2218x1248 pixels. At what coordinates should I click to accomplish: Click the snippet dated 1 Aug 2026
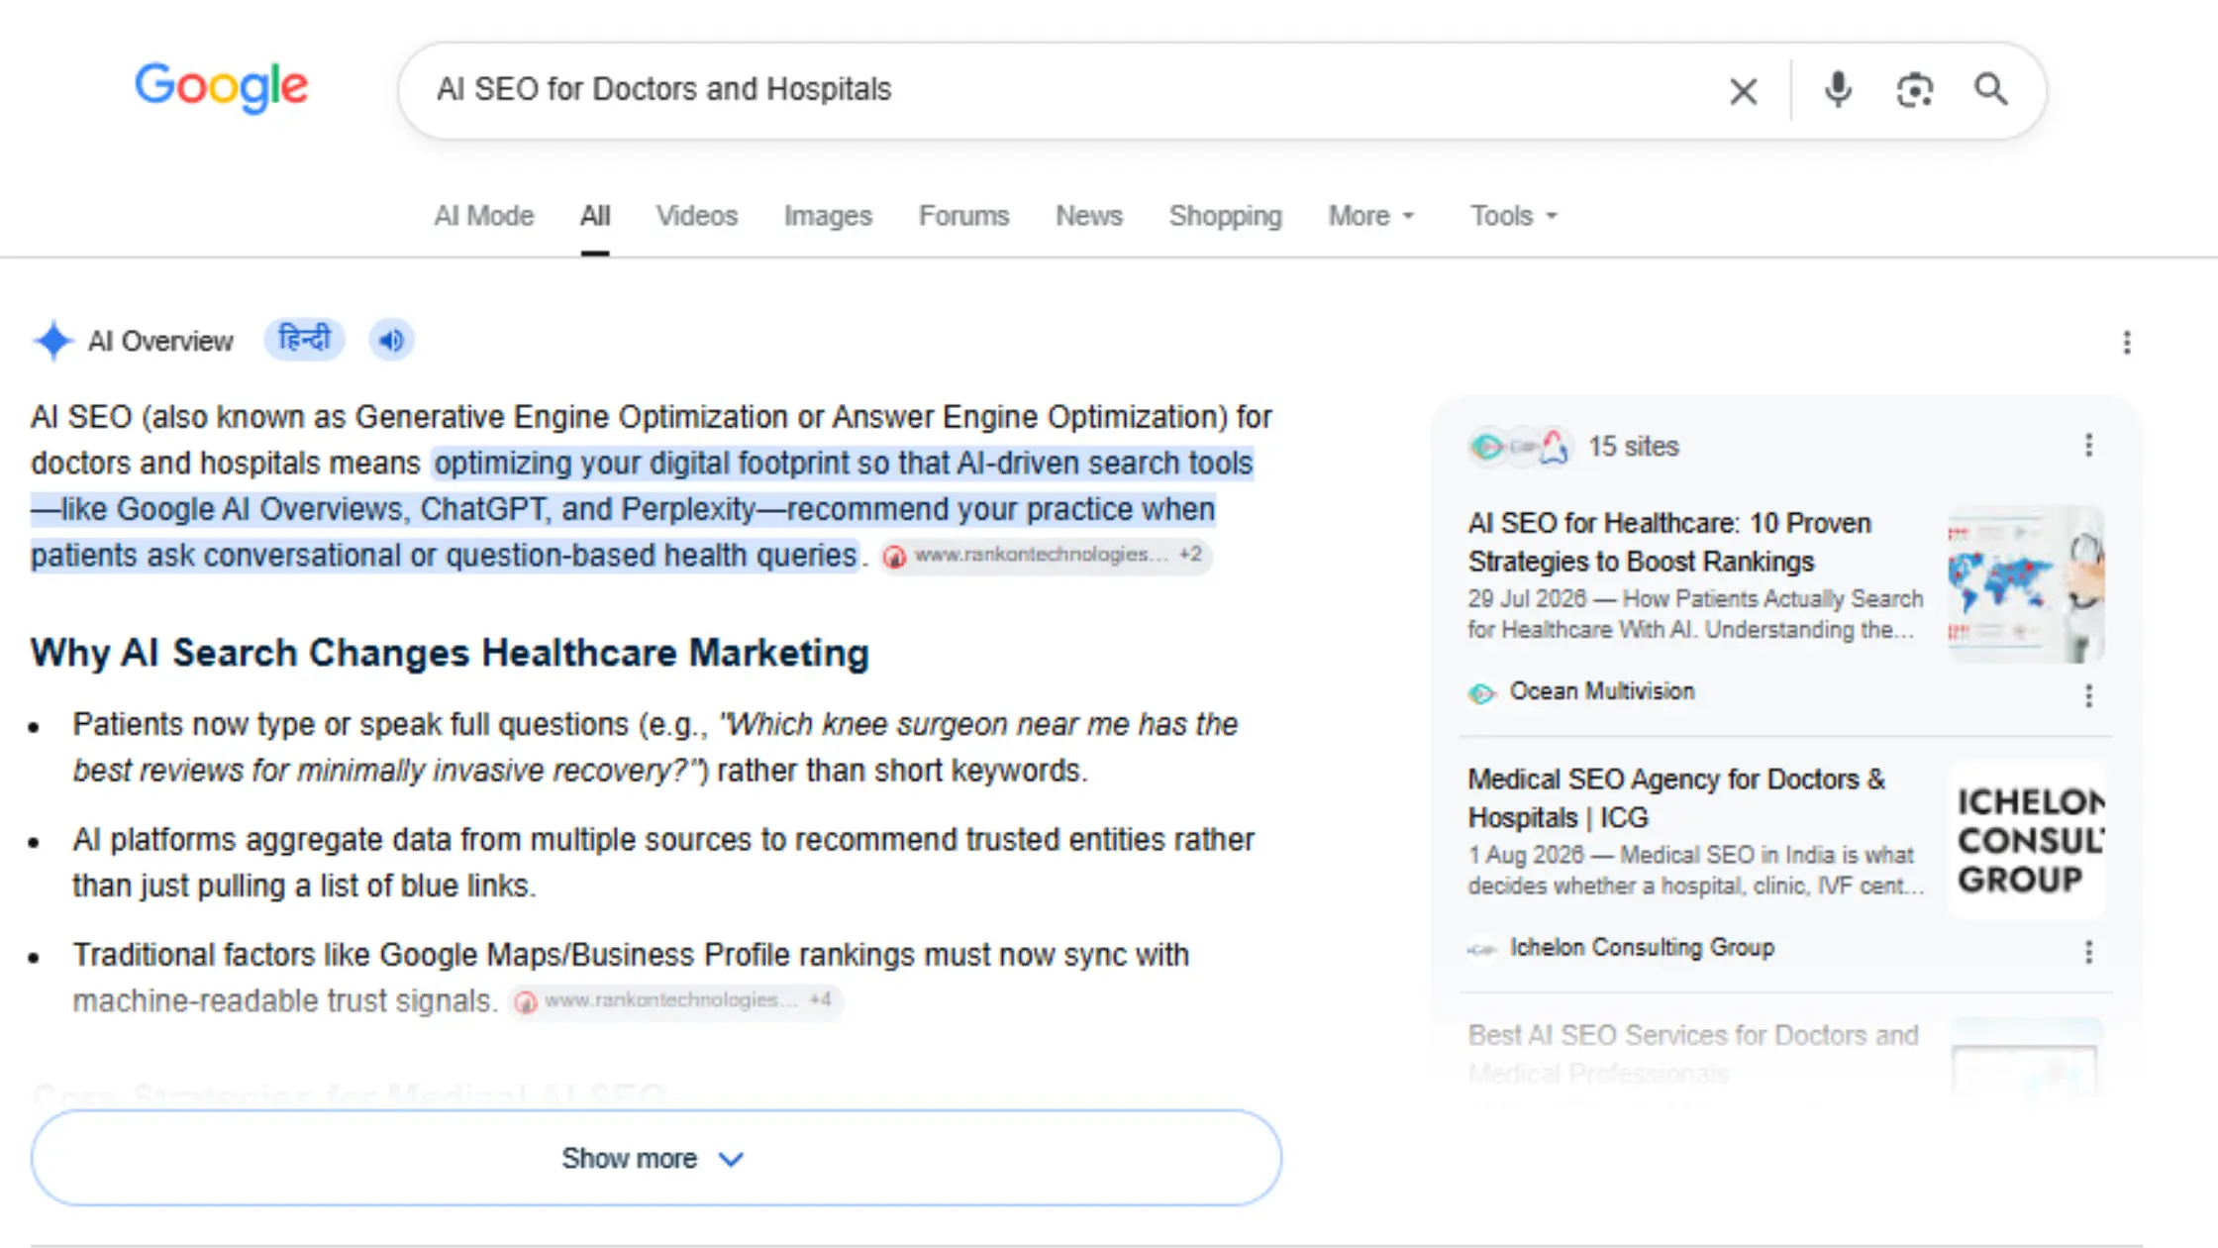pos(1696,870)
